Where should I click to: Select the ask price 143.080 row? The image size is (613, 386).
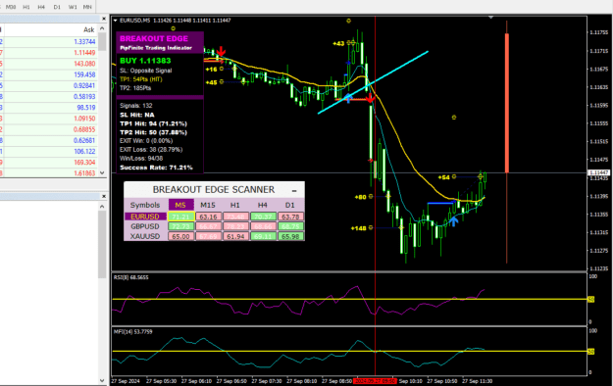pos(48,64)
